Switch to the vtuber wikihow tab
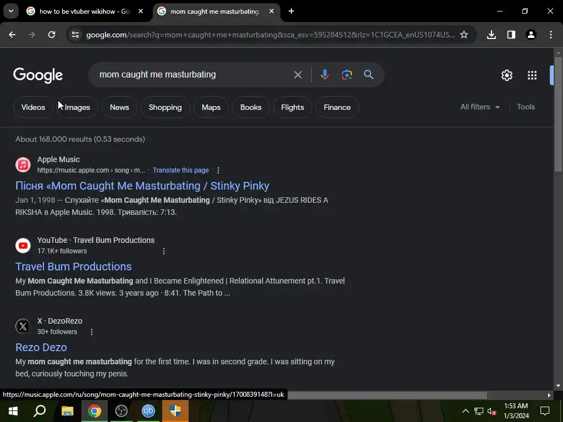 pyautogui.click(x=85, y=12)
